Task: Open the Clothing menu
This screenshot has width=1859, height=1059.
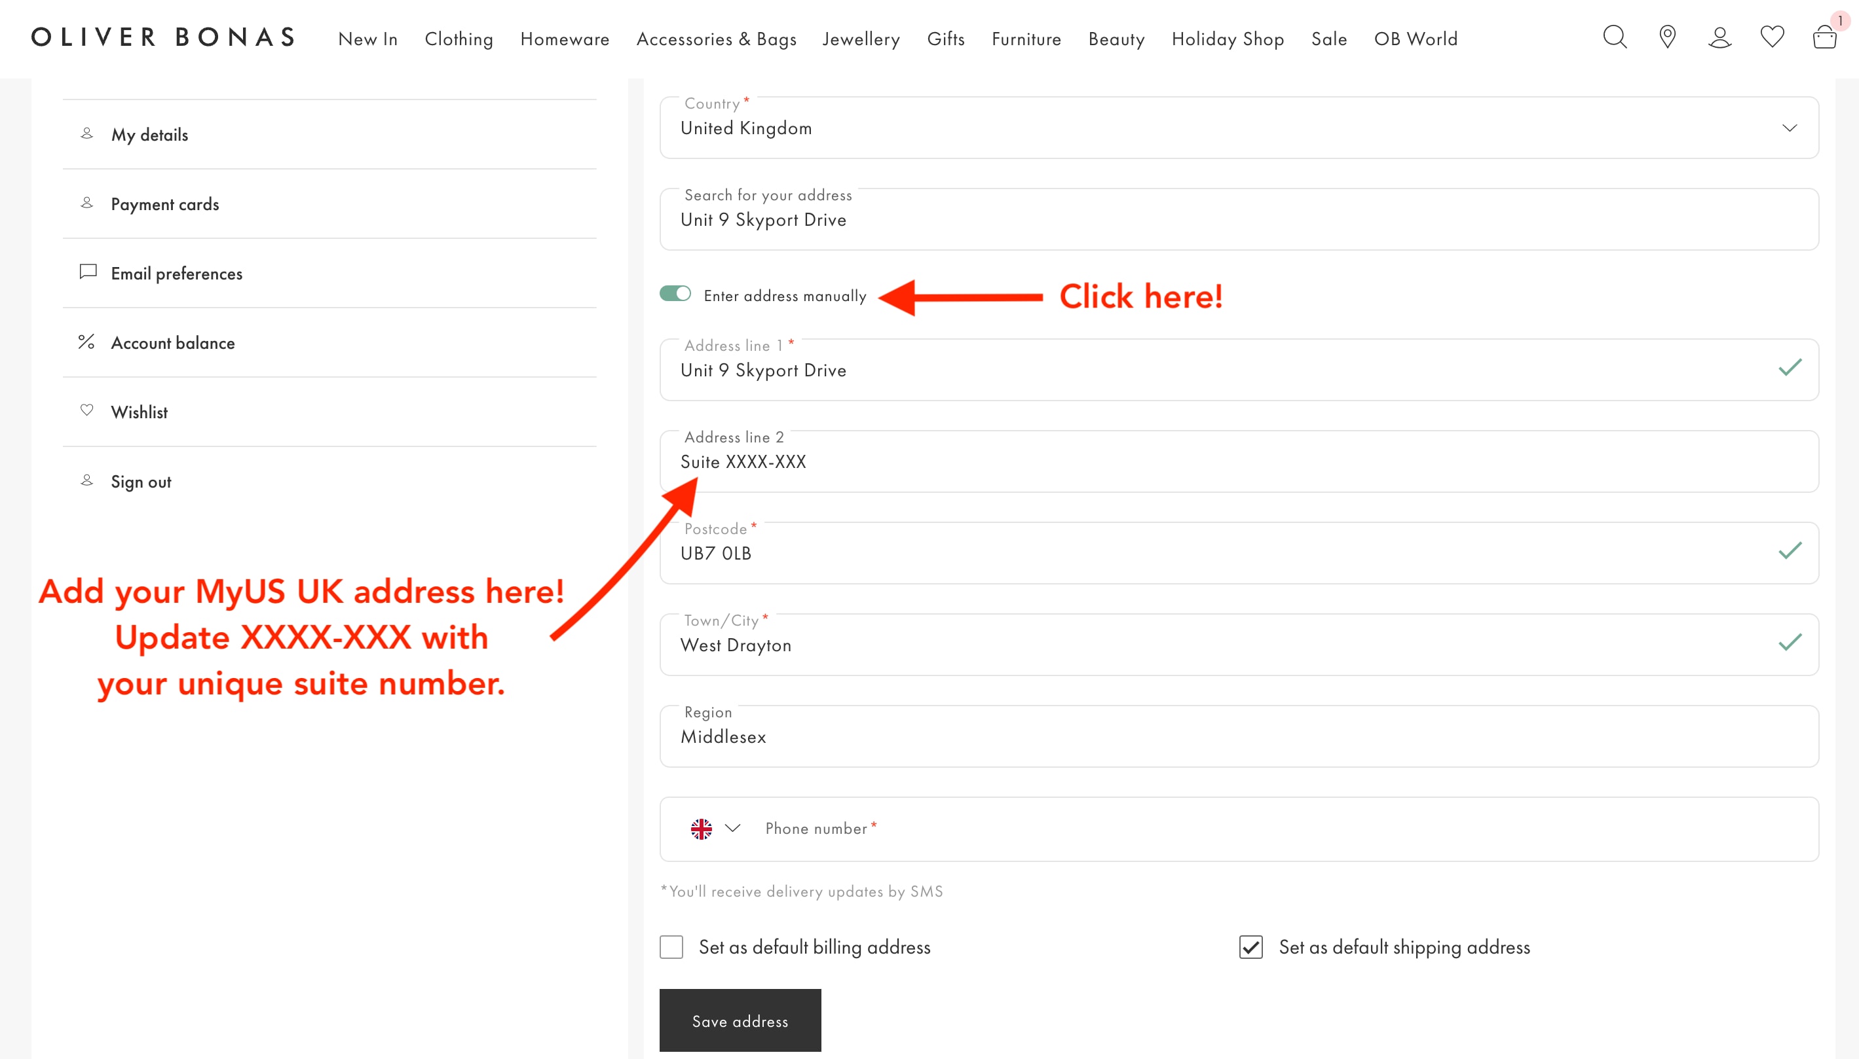Action: [x=459, y=39]
